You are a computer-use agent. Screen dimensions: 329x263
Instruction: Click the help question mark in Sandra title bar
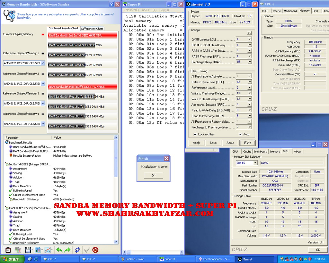[x=111, y=4]
